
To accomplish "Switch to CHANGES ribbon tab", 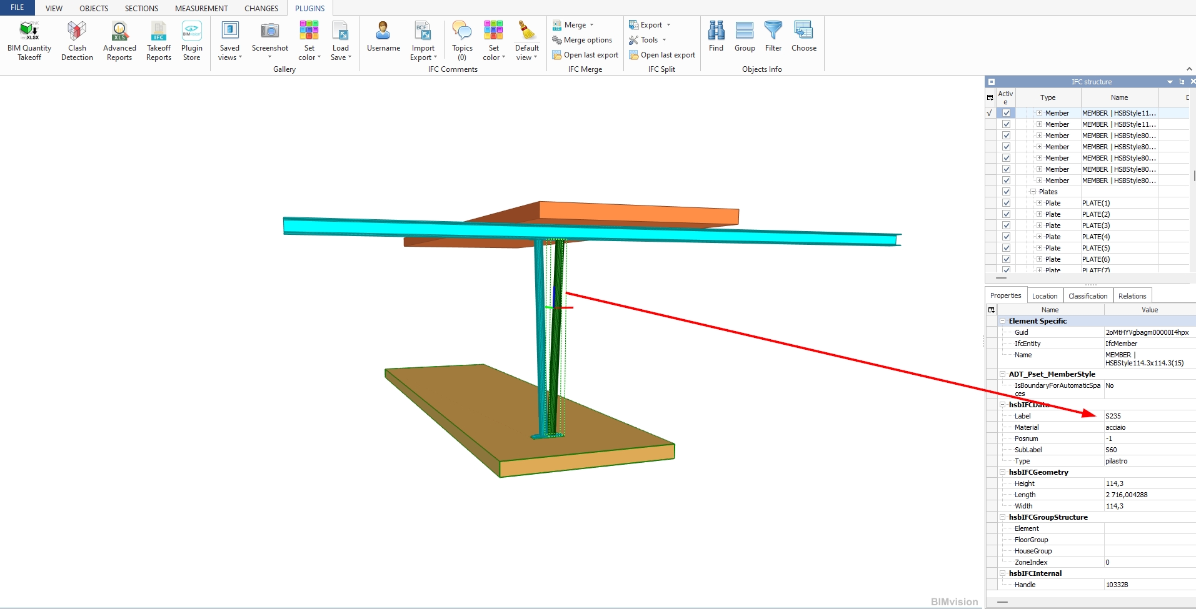I will [261, 8].
